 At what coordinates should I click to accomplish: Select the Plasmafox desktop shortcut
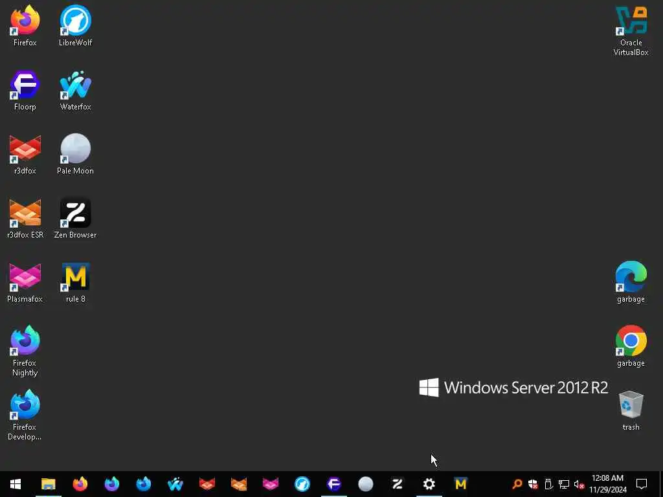point(25,282)
